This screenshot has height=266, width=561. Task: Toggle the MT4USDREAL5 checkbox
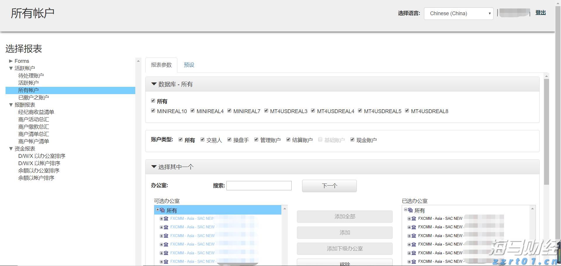(x=360, y=111)
